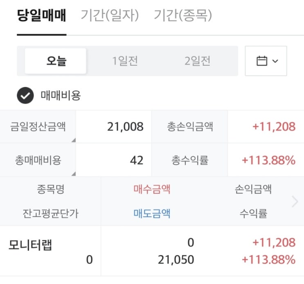Click the 종목명 column header

pos(50,189)
